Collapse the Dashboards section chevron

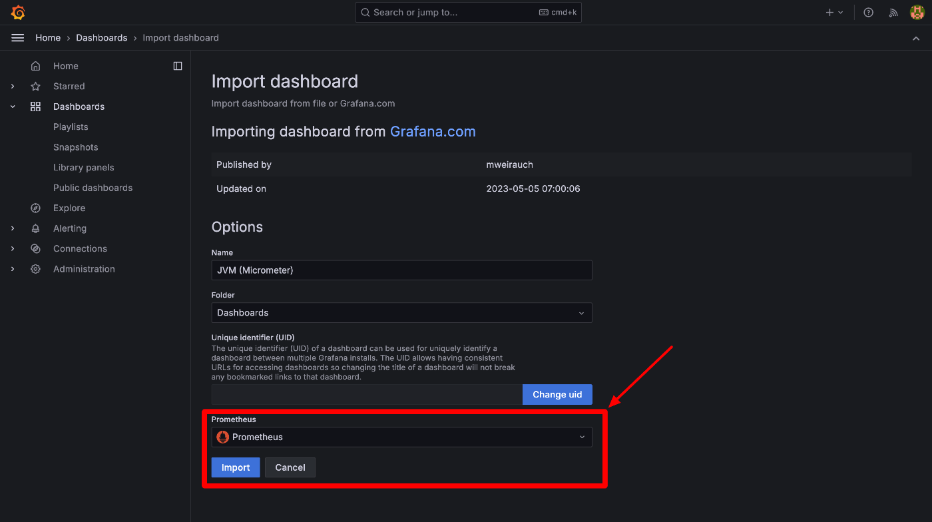[13, 107]
